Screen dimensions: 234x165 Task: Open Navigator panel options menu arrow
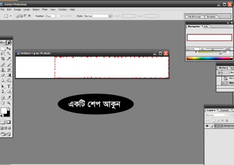click(231, 26)
